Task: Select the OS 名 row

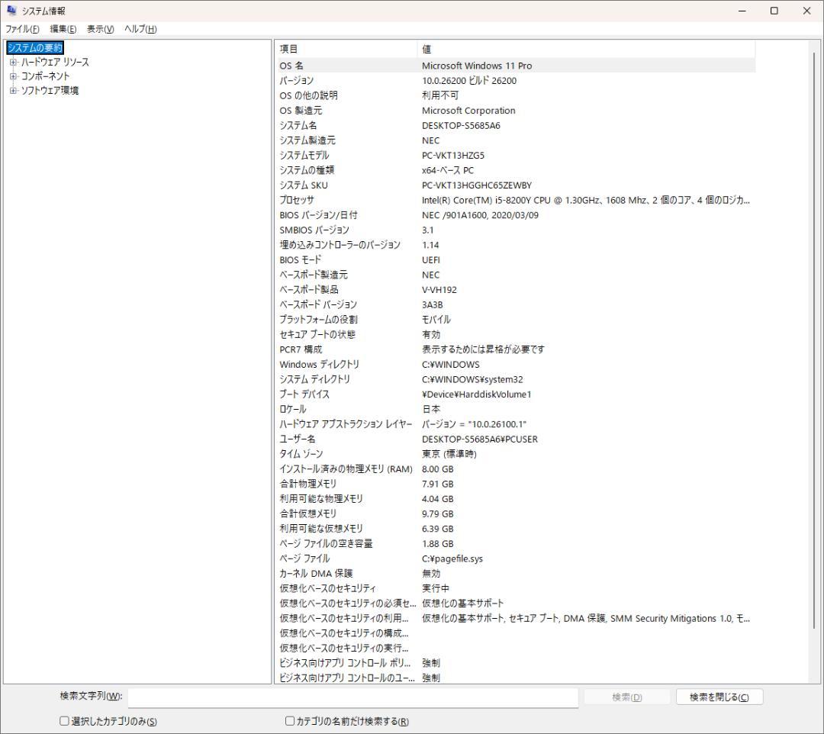Action: click(458, 66)
